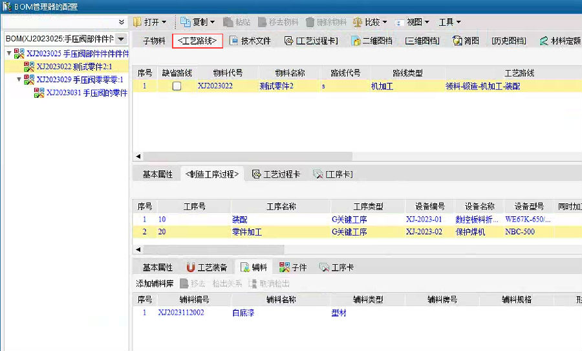
Task: Open the 工具 tools menu
Action: click(x=450, y=22)
